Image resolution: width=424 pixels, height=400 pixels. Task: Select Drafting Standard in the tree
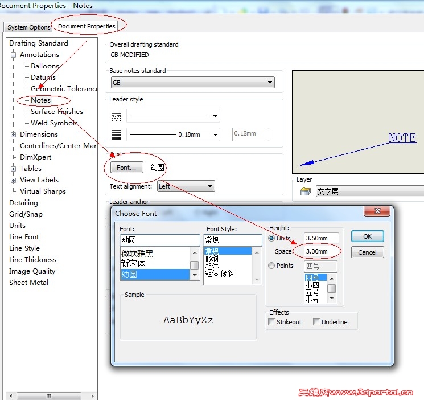pyautogui.click(x=38, y=43)
